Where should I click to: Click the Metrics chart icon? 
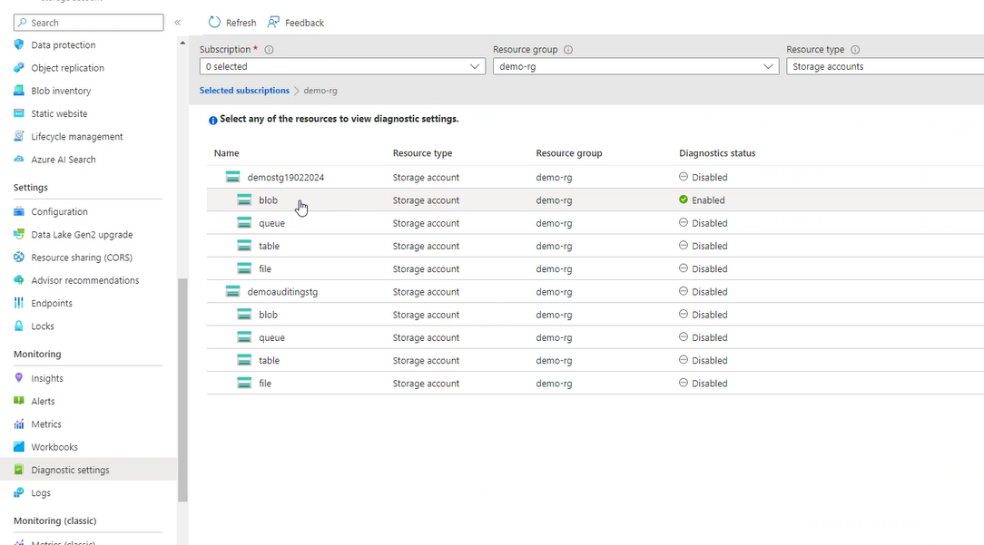19,424
